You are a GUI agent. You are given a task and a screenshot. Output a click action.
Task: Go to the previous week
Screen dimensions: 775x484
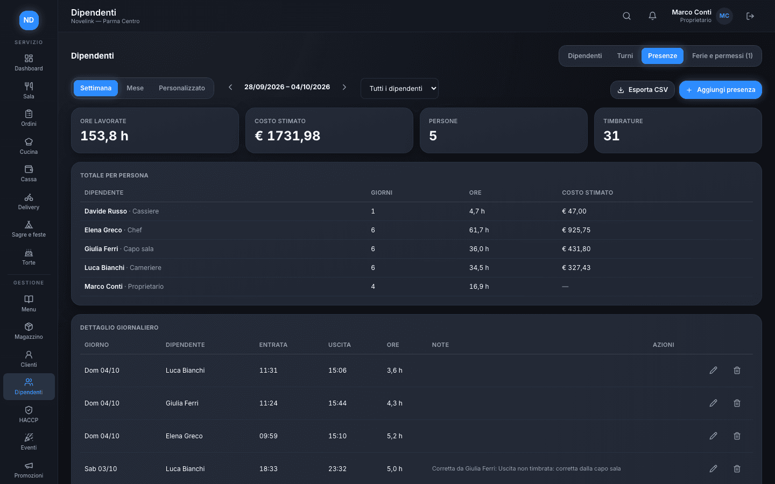tap(230, 87)
